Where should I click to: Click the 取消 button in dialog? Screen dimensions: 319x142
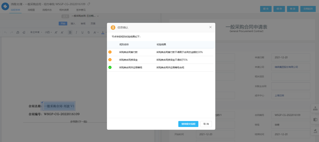(206, 124)
